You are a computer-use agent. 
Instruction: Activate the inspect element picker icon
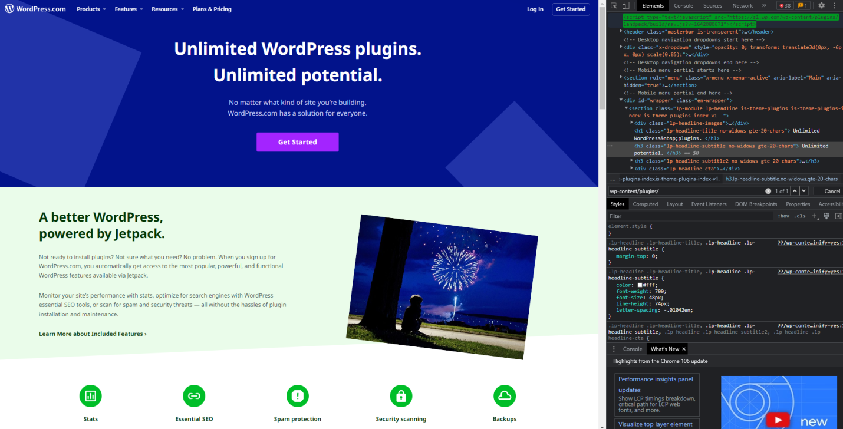coord(614,5)
